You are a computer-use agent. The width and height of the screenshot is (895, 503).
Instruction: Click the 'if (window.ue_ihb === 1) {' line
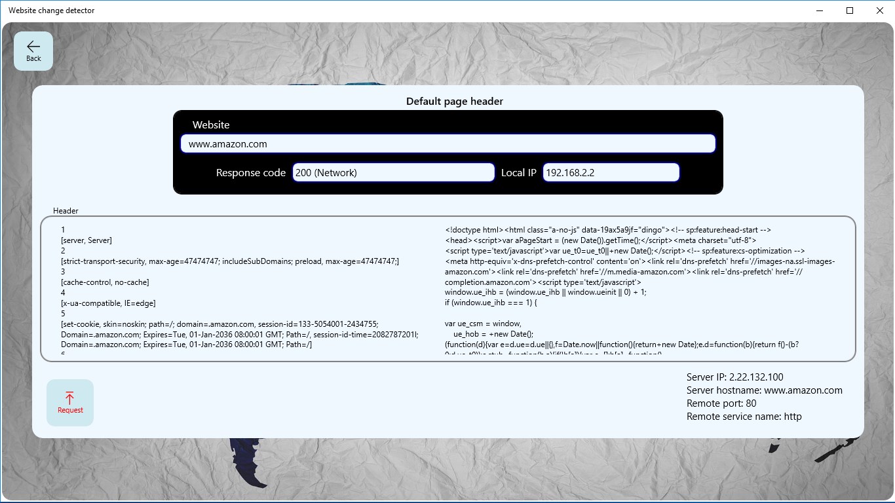click(x=491, y=303)
